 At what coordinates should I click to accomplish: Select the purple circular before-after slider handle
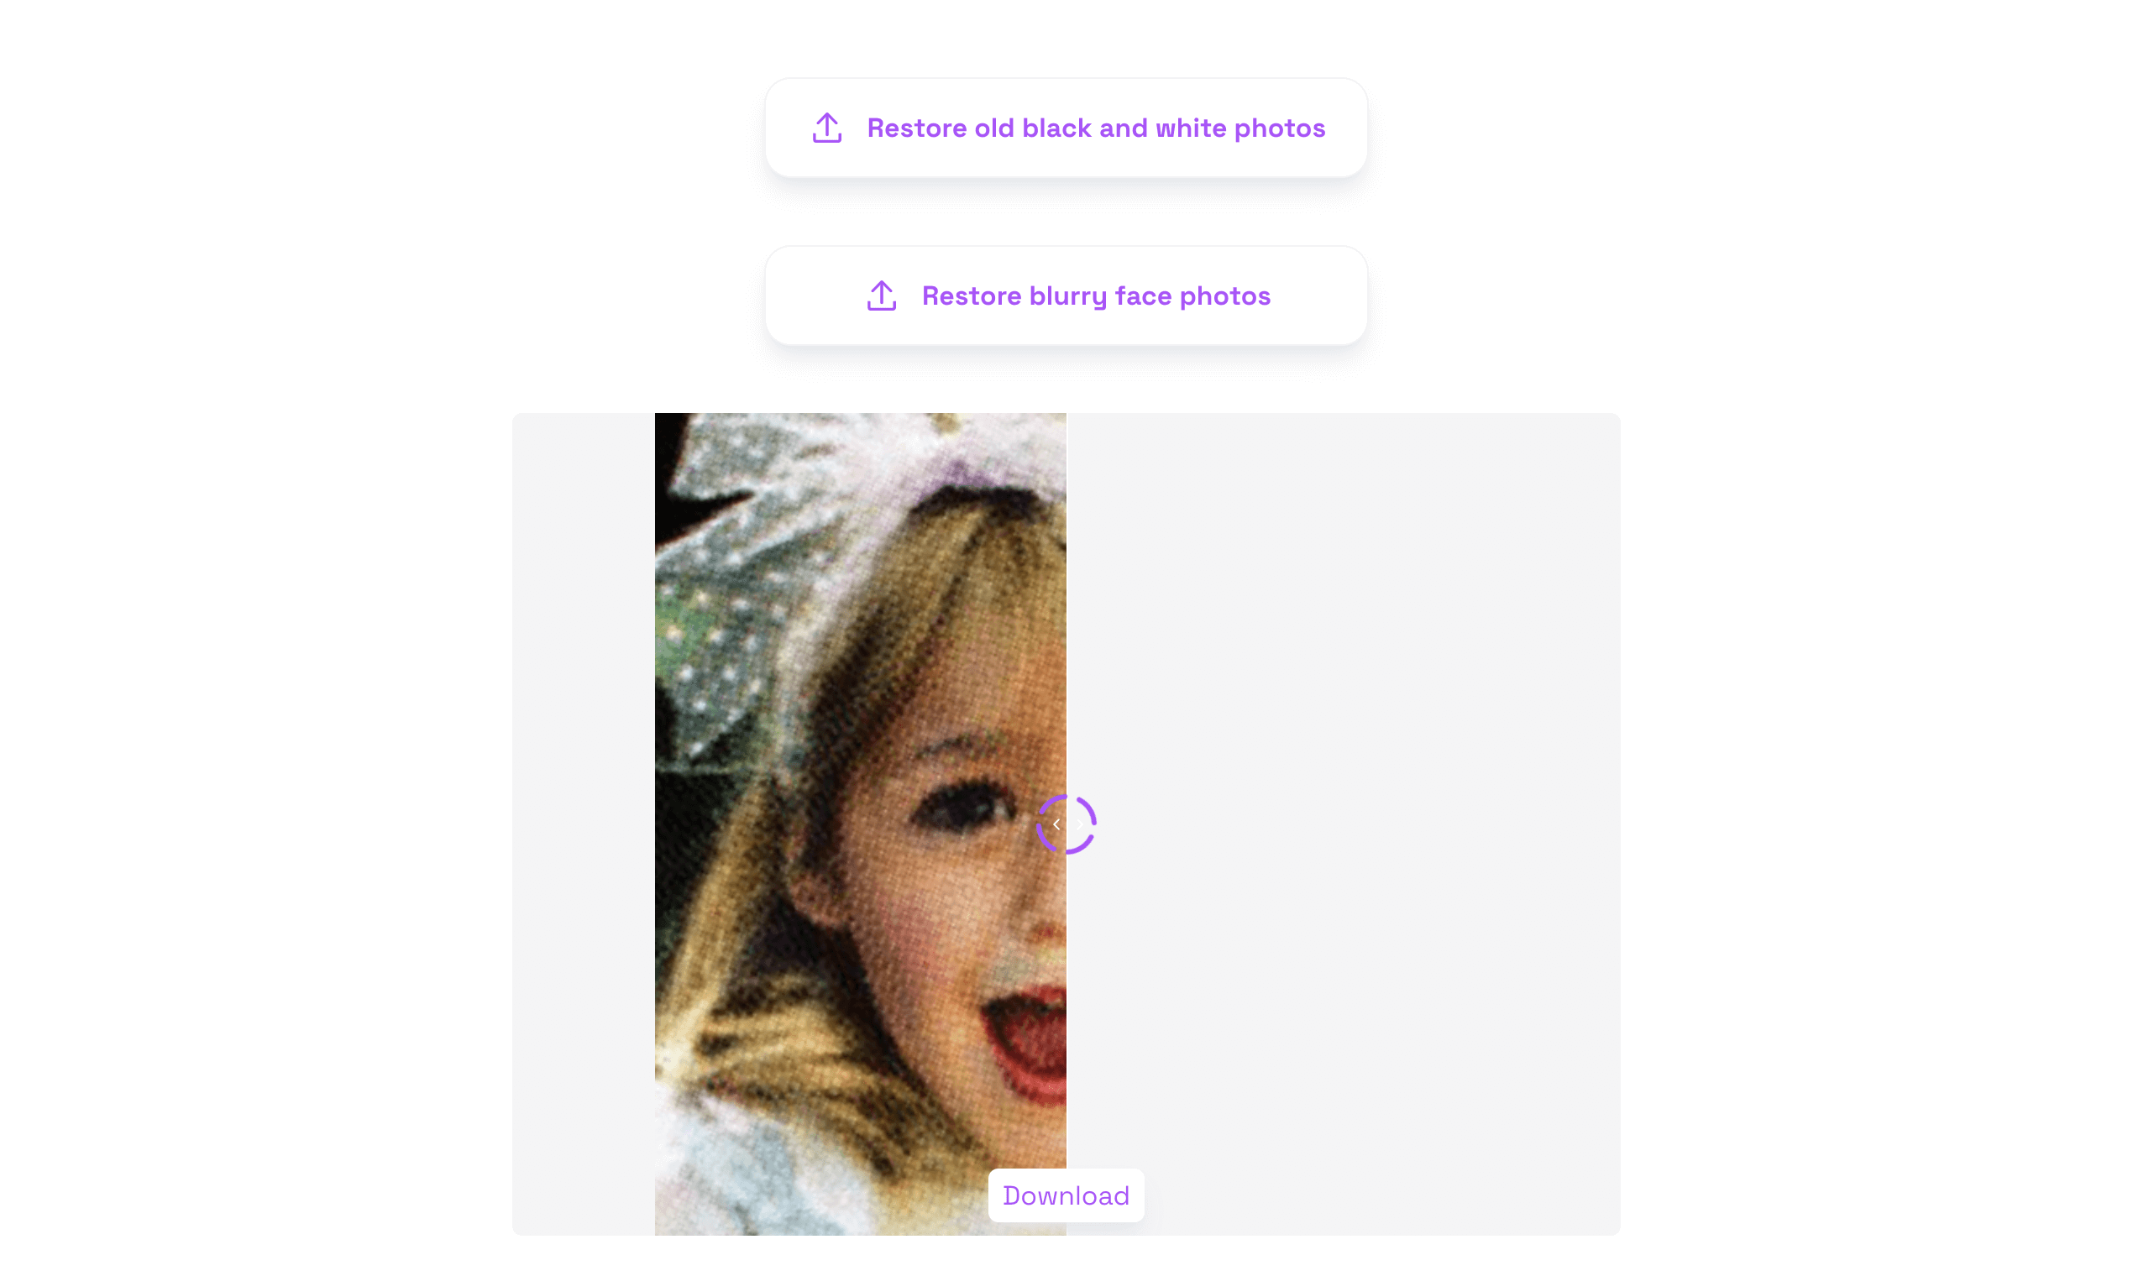[1066, 824]
